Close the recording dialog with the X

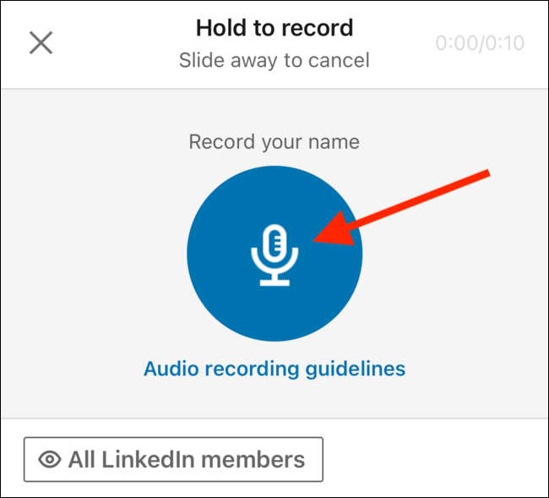pos(41,42)
